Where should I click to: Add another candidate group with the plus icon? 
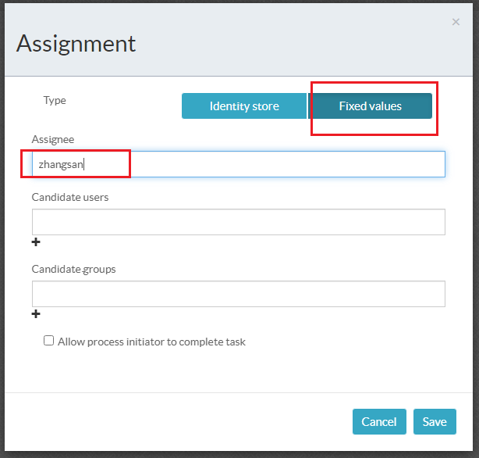coord(35,314)
